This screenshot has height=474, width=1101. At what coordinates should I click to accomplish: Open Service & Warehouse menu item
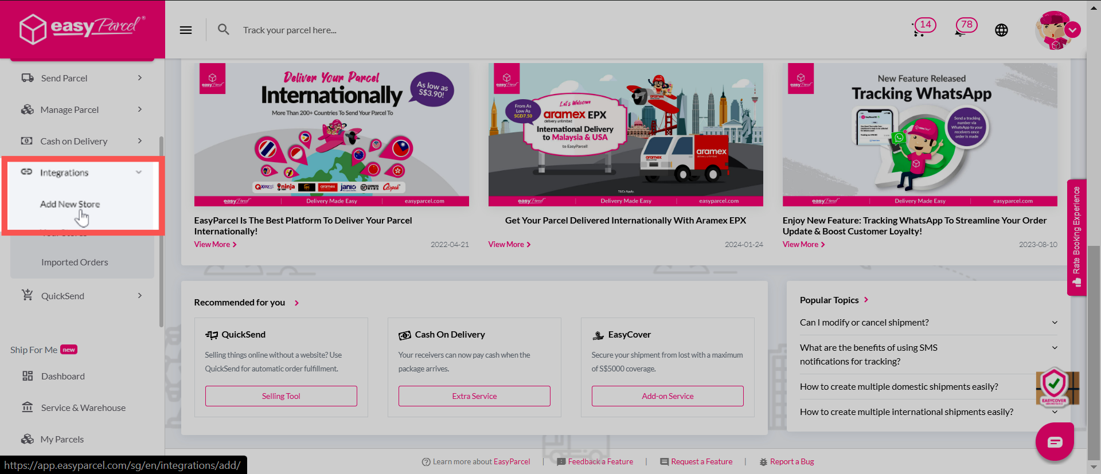pyautogui.click(x=83, y=408)
